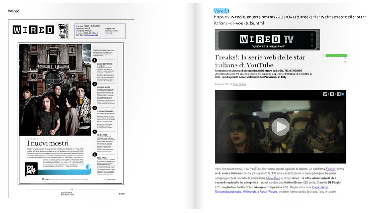The width and height of the screenshot is (378, 213).
Task: Open the Nonapritequestotubo link
Action: coord(228,192)
